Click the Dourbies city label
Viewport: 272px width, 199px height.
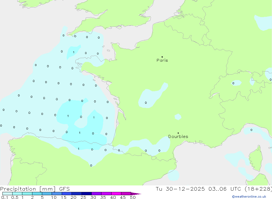(x=178, y=137)
